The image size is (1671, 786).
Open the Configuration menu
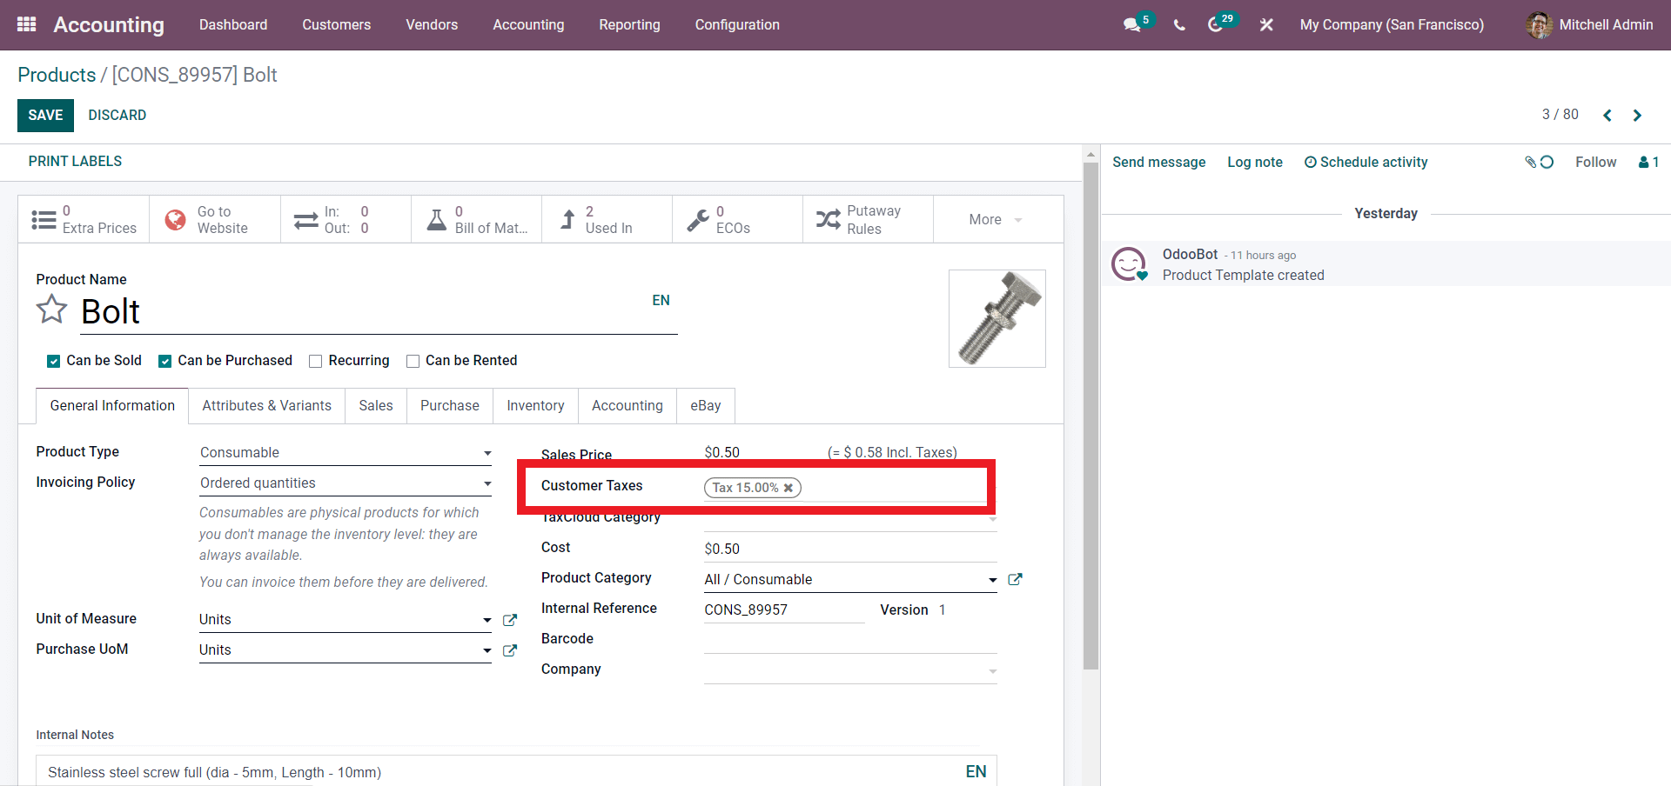[737, 25]
